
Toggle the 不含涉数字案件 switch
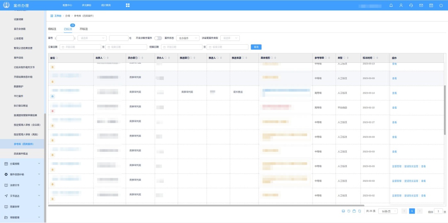tap(158, 38)
